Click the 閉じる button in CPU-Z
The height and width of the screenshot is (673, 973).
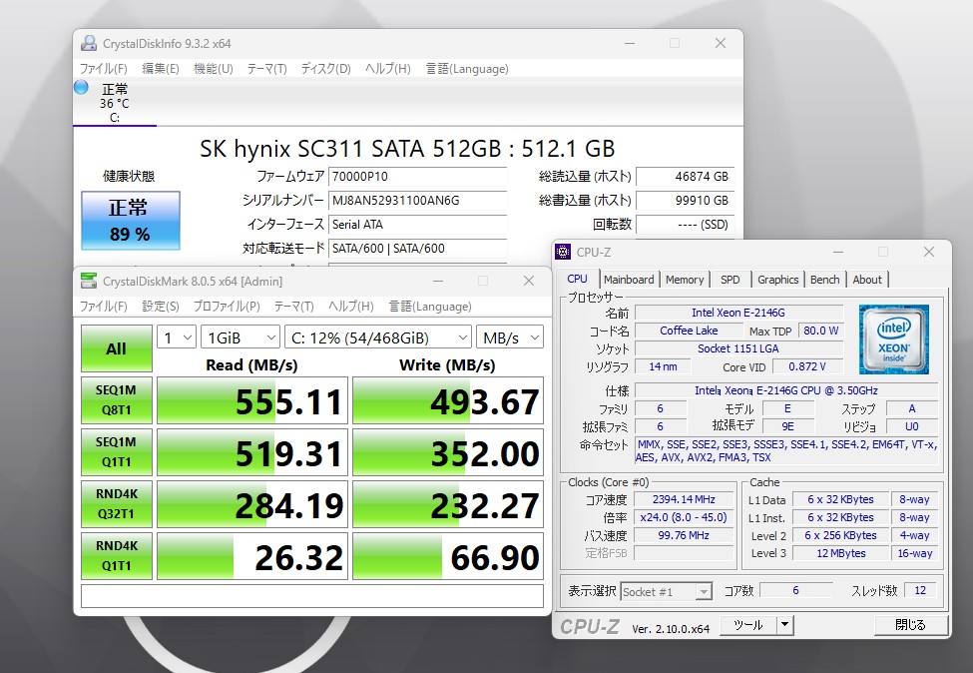coord(910,625)
